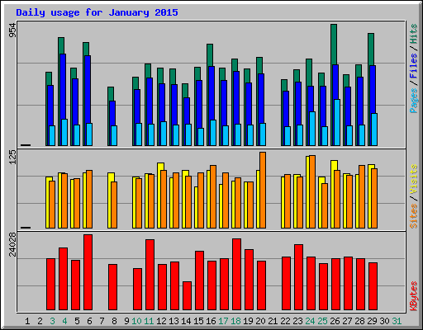Click the red KBytes bar for day 3
The width and height of the screenshot is (423, 330).
[x=50, y=284]
